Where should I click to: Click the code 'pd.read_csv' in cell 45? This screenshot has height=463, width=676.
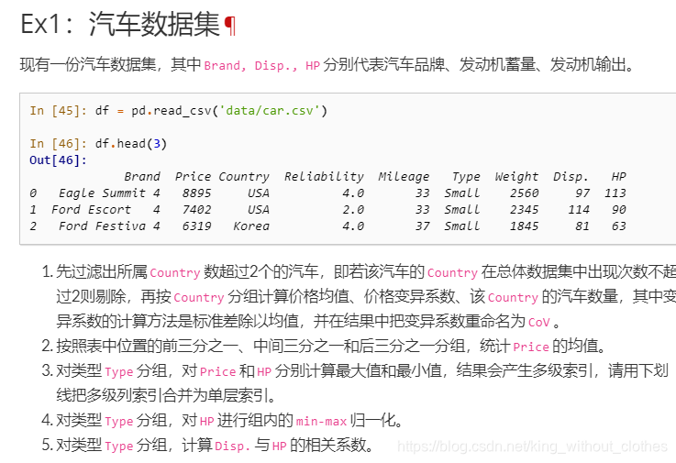pyautogui.click(x=172, y=111)
